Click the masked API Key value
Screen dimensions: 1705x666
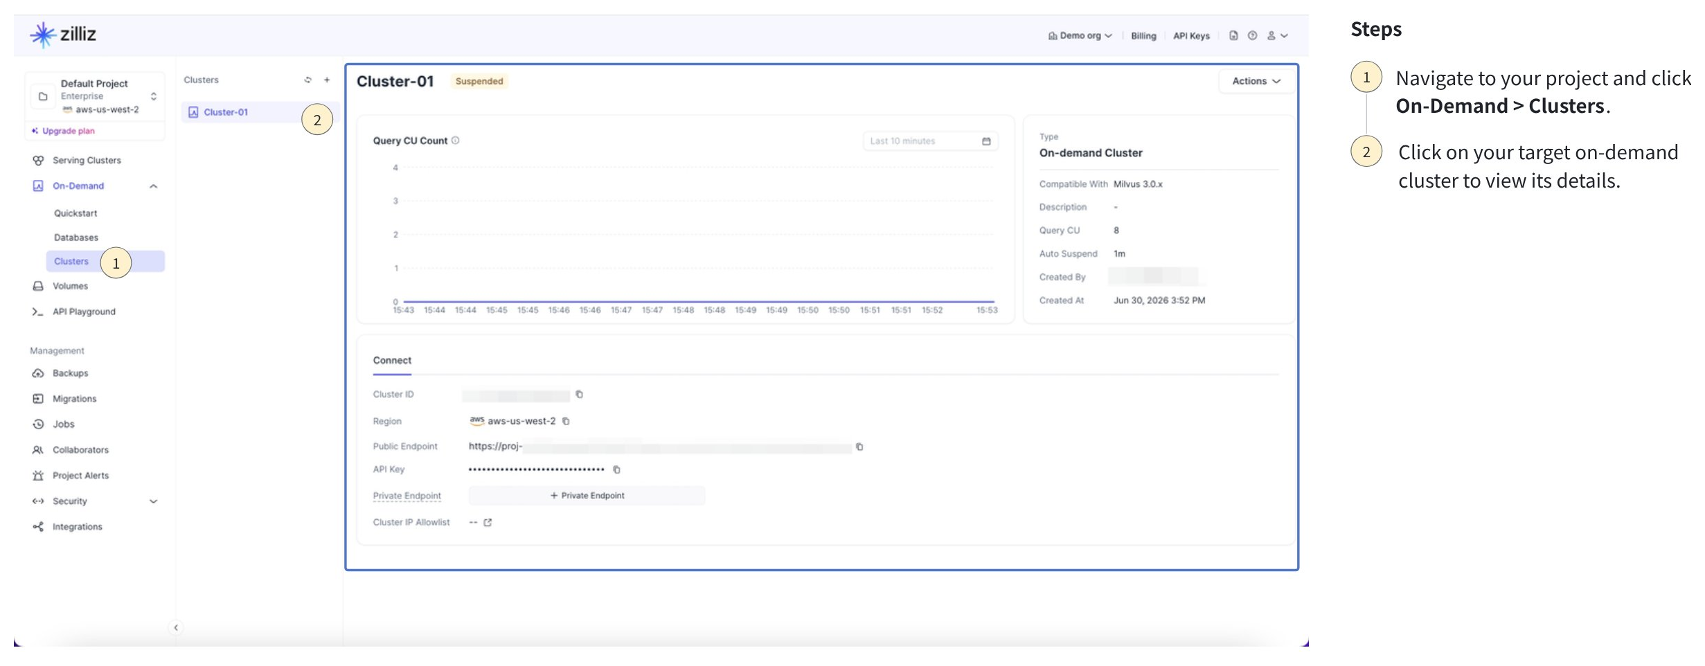pos(536,469)
